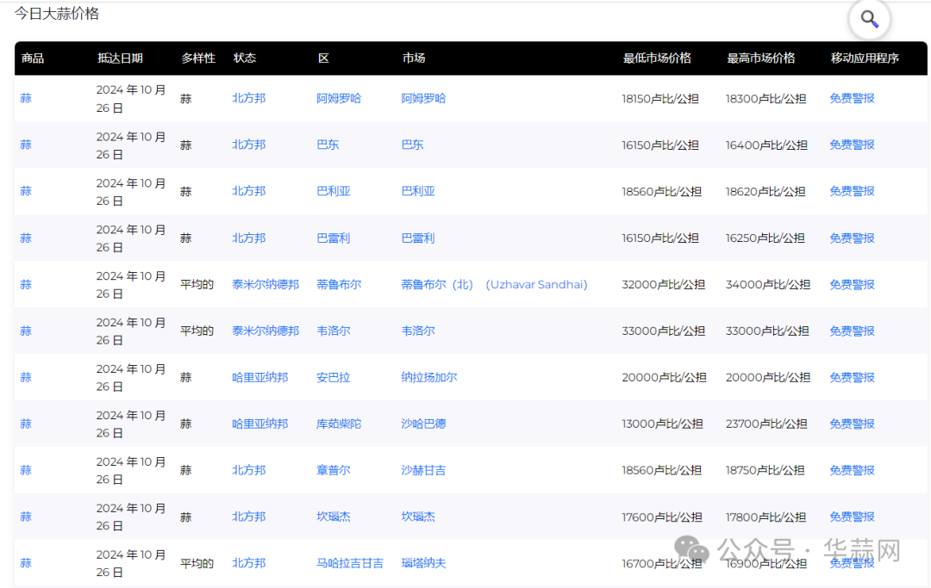
Task: Open 巴雷利 district link
Action: coord(333,238)
